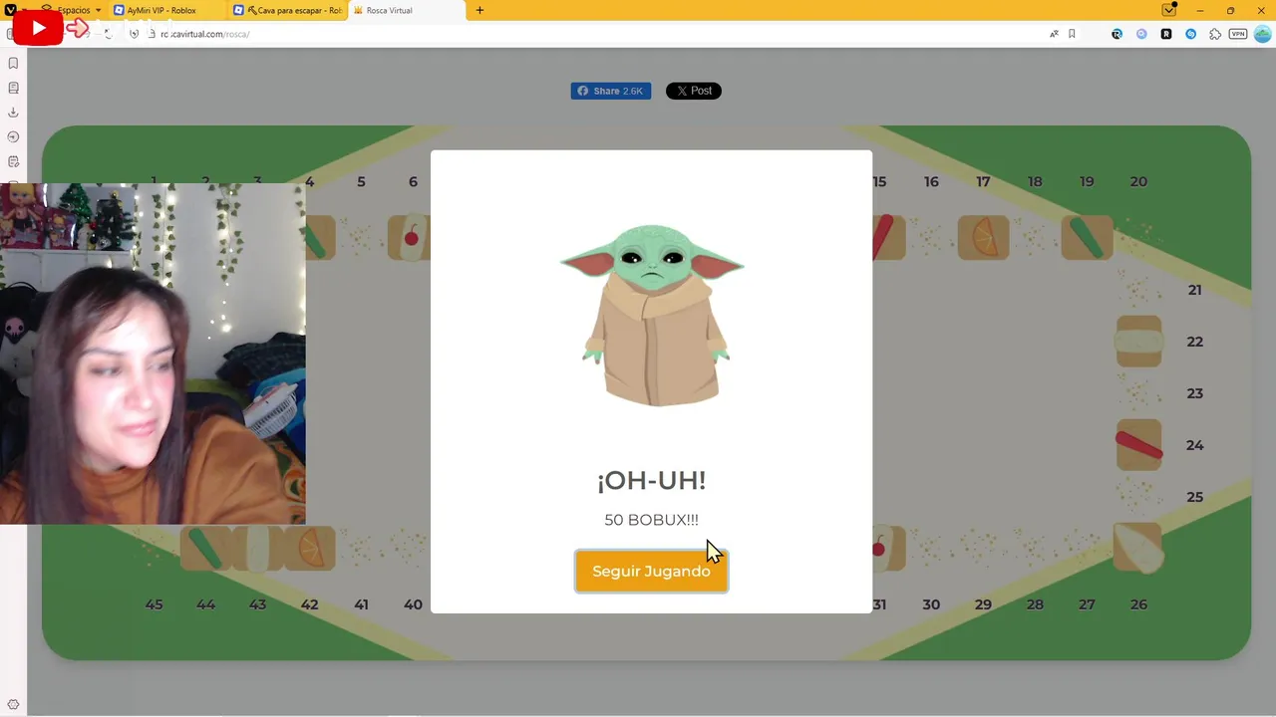This screenshot has height=717, width=1276.
Task: Click the number 5 label
Action: tap(361, 181)
